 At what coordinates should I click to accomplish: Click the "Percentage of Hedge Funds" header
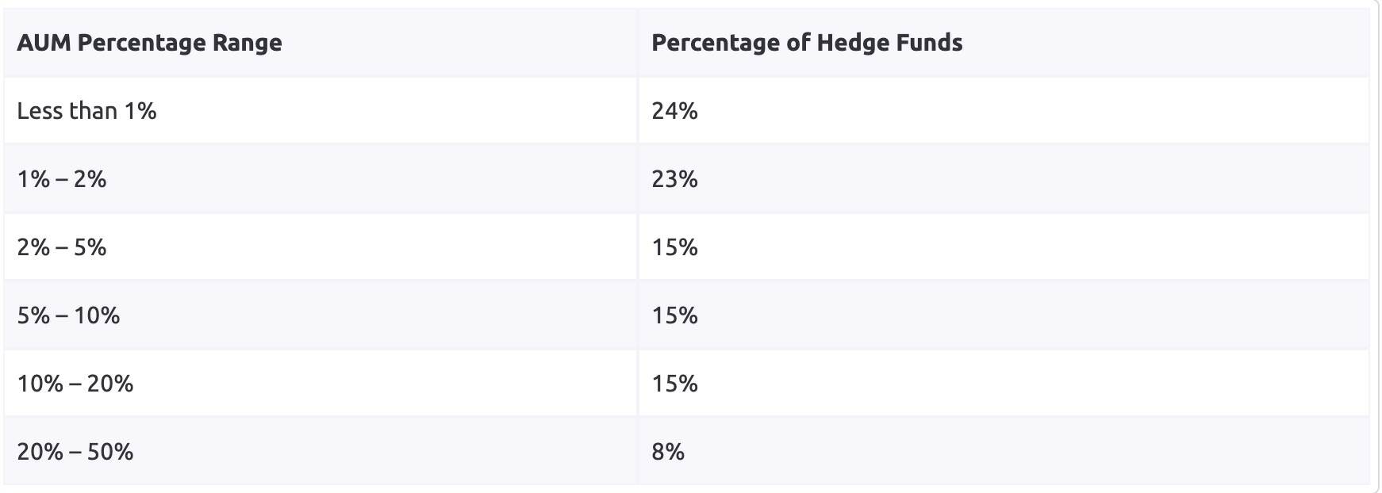(807, 43)
